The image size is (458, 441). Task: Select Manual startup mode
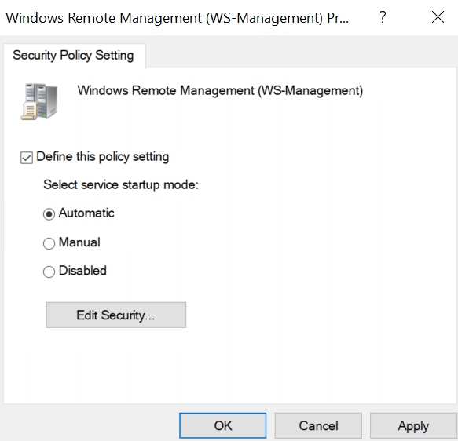tap(49, 243)
